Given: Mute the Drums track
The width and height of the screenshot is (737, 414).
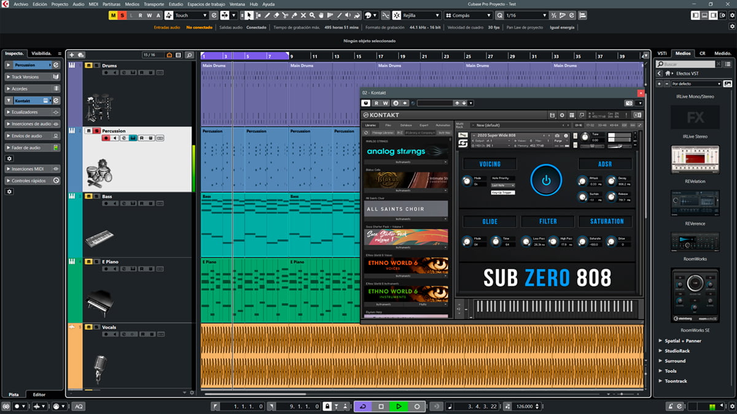Looking at the screenshot, I should [x=88, y=66].
